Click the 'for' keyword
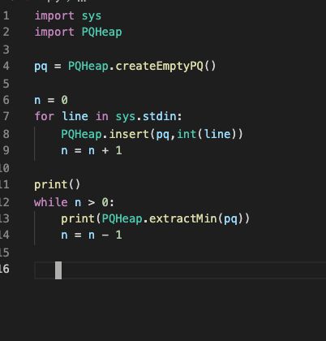 point(45,116)
